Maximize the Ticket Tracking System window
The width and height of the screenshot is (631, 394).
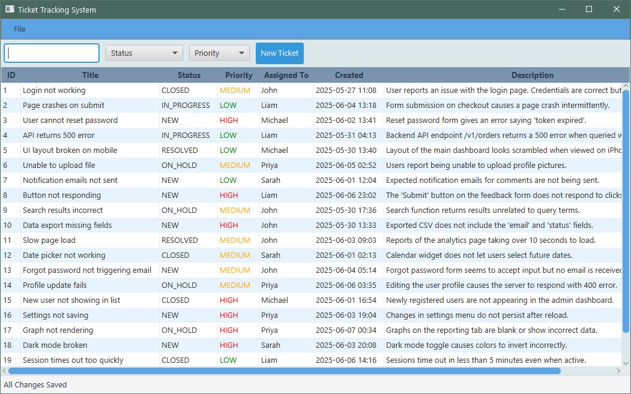[589, 9]
